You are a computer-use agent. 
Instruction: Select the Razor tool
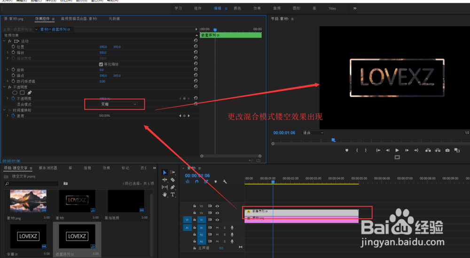point(172,180)
